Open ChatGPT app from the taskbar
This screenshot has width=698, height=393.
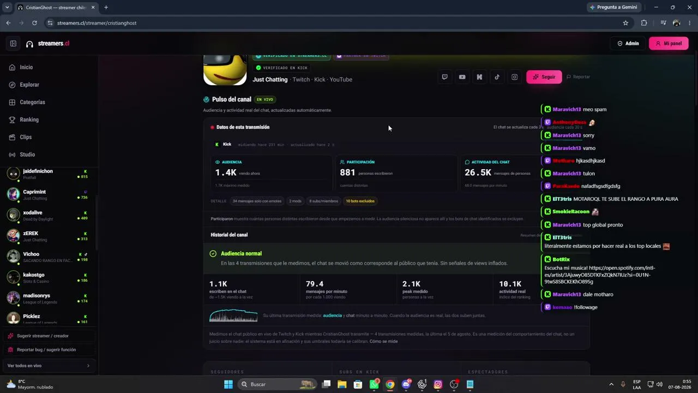tap(422, 384)
